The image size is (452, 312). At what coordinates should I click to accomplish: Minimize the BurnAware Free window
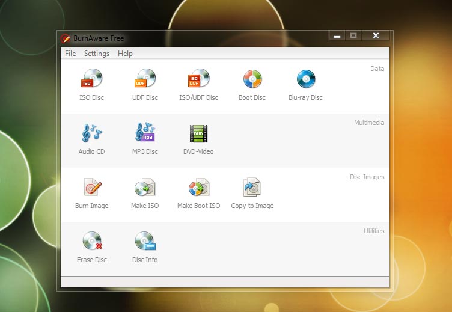tap(337, 35)
